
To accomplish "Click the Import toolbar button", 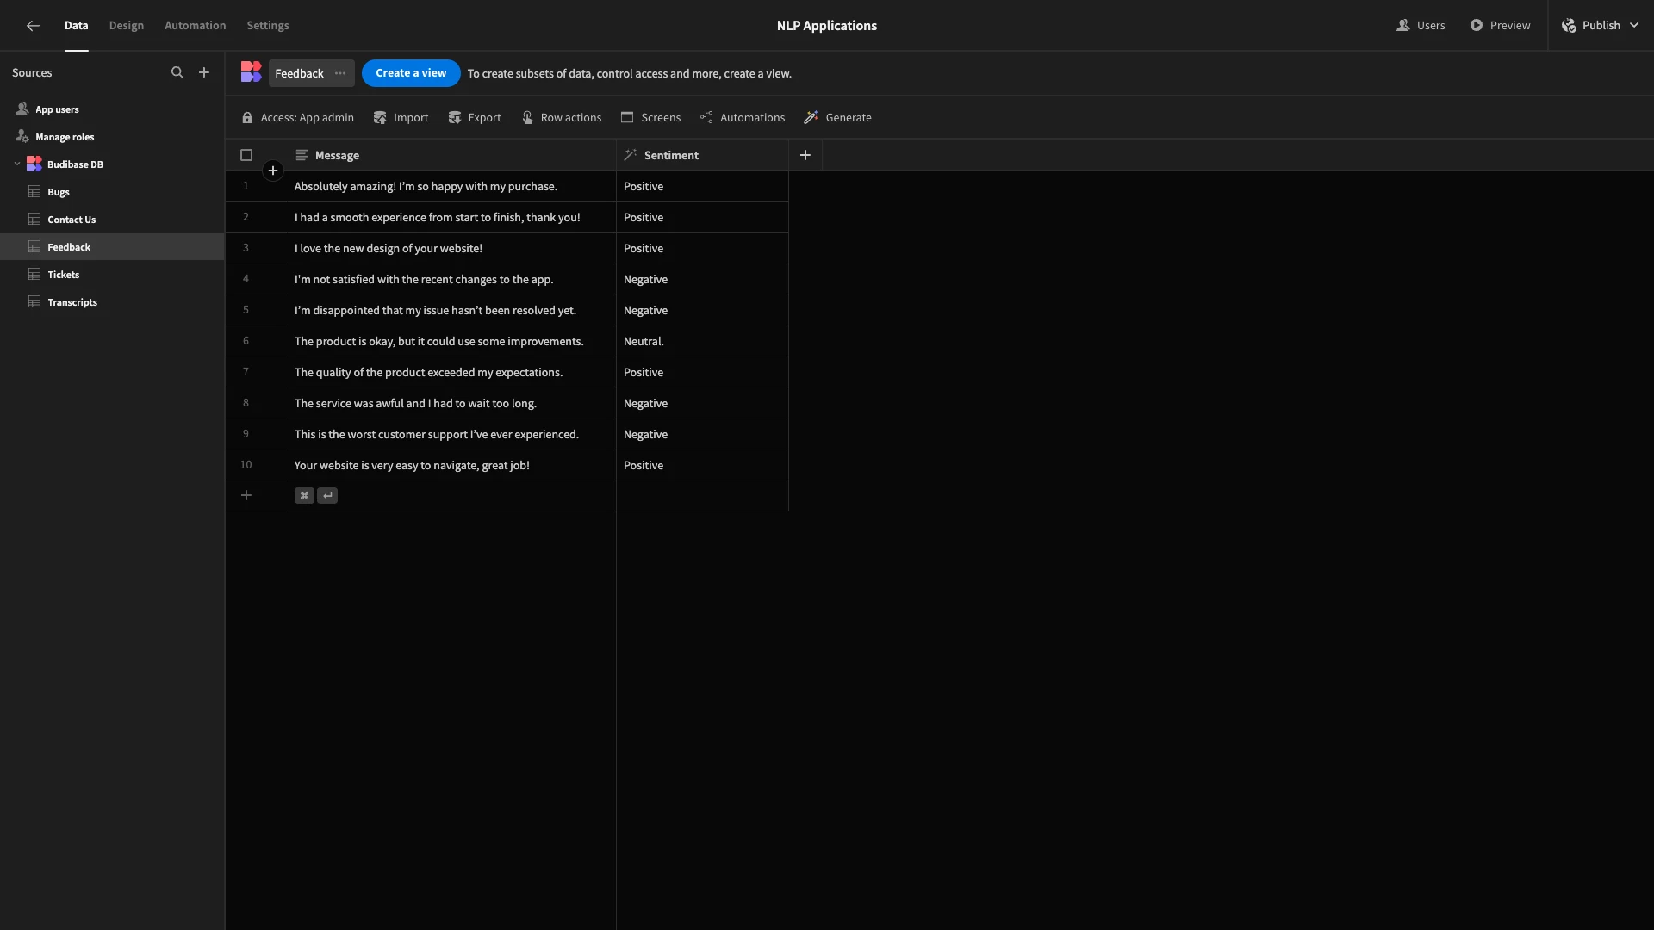I will point(401,117).
